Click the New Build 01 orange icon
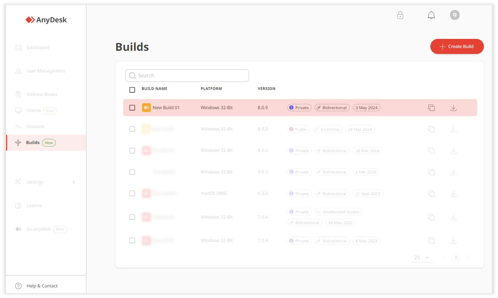 (x=146, y=108)
